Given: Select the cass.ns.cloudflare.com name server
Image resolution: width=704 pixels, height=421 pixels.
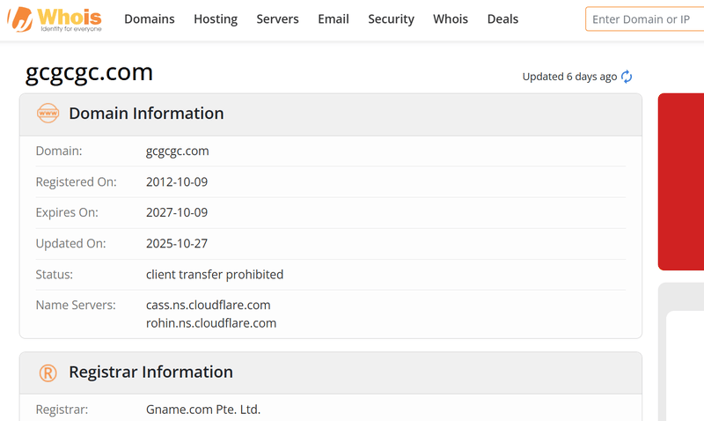Looking at the screenshot, I should [x=208, y=305].
